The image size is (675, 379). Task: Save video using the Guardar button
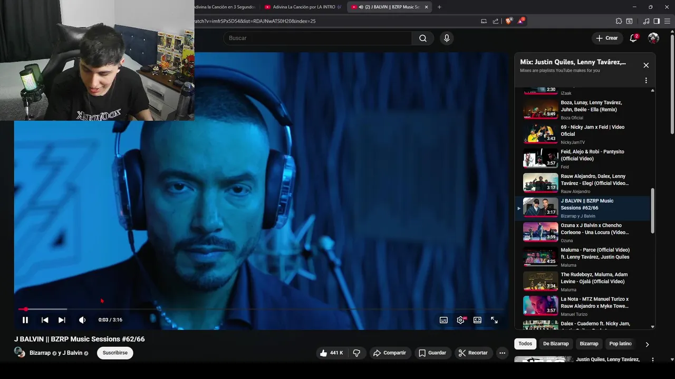pos(432,353)
